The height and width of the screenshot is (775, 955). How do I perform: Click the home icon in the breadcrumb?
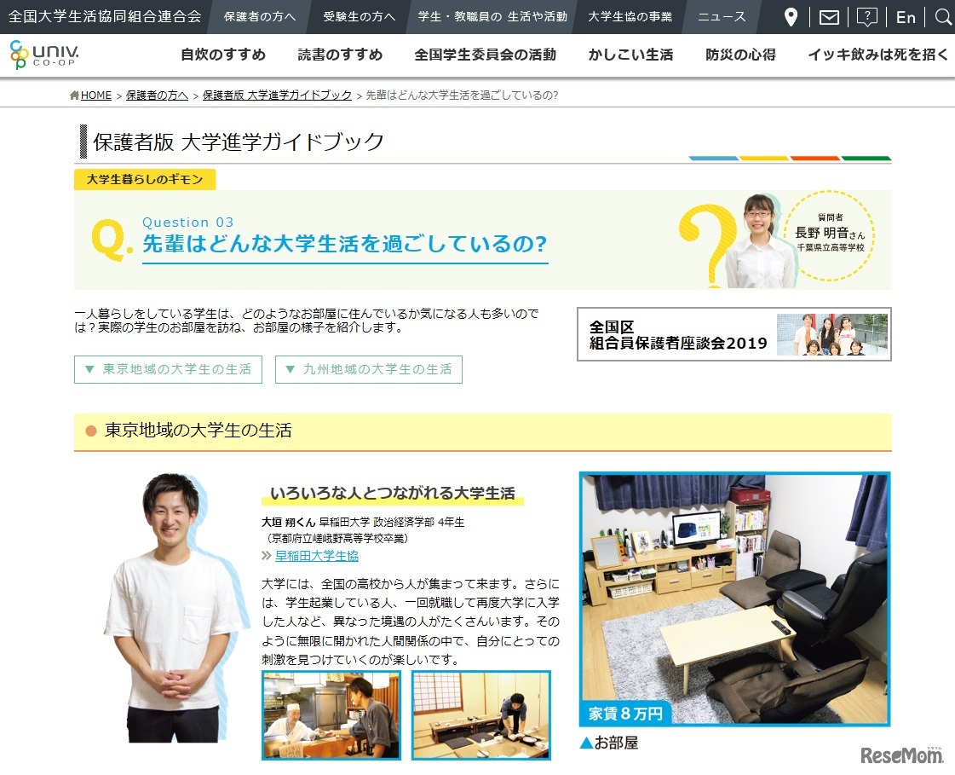click(x=74, y=95)
